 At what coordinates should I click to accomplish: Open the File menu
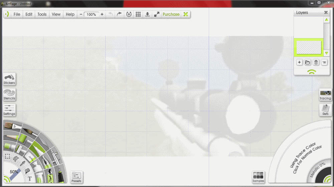(x=17, y=14)
